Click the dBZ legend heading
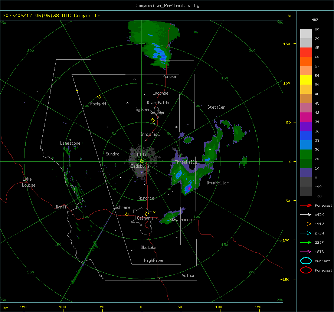The width and height of the screenshot is (334, 312). pyautogui.click(x=315, y=20)
